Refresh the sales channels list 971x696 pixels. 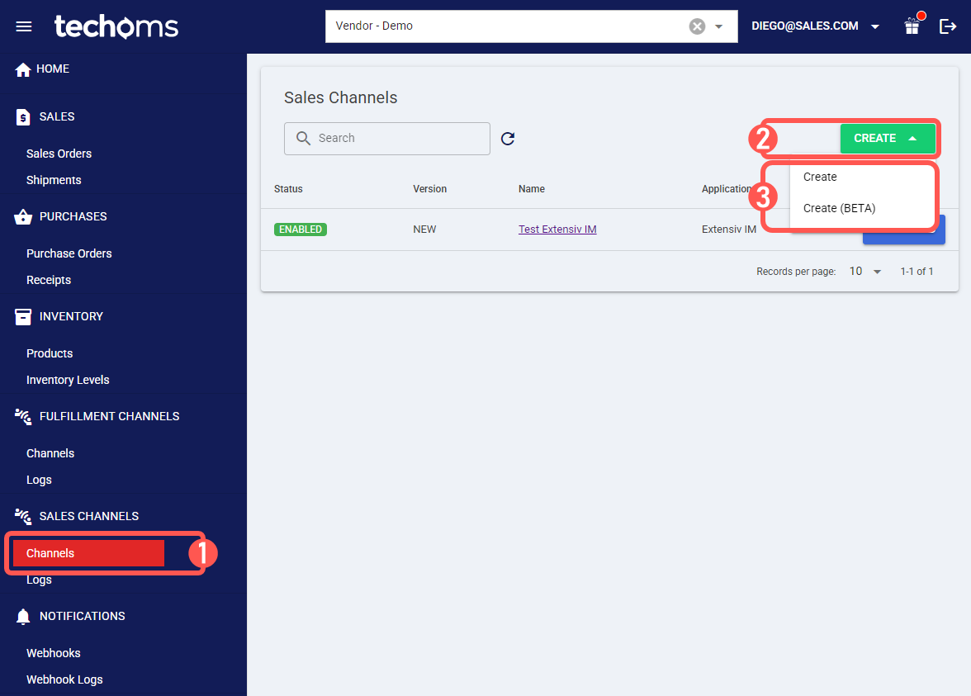coord(508,139)
